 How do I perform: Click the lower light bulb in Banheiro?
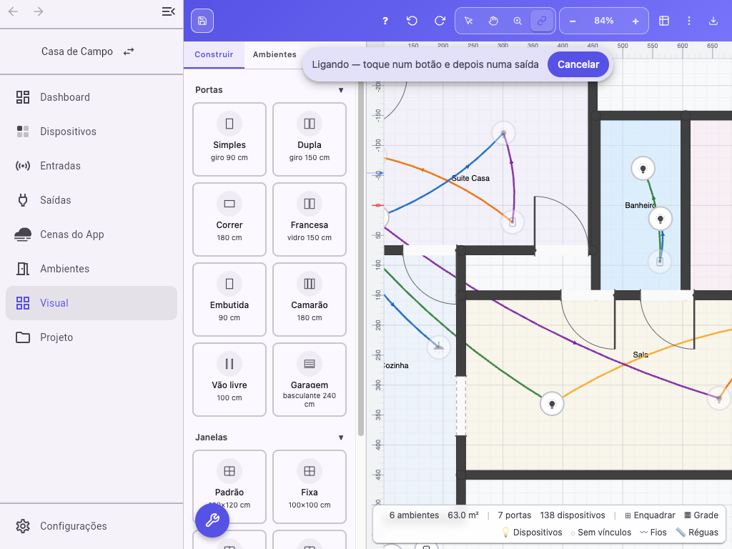pyautogui.click(x=660, y=219)
